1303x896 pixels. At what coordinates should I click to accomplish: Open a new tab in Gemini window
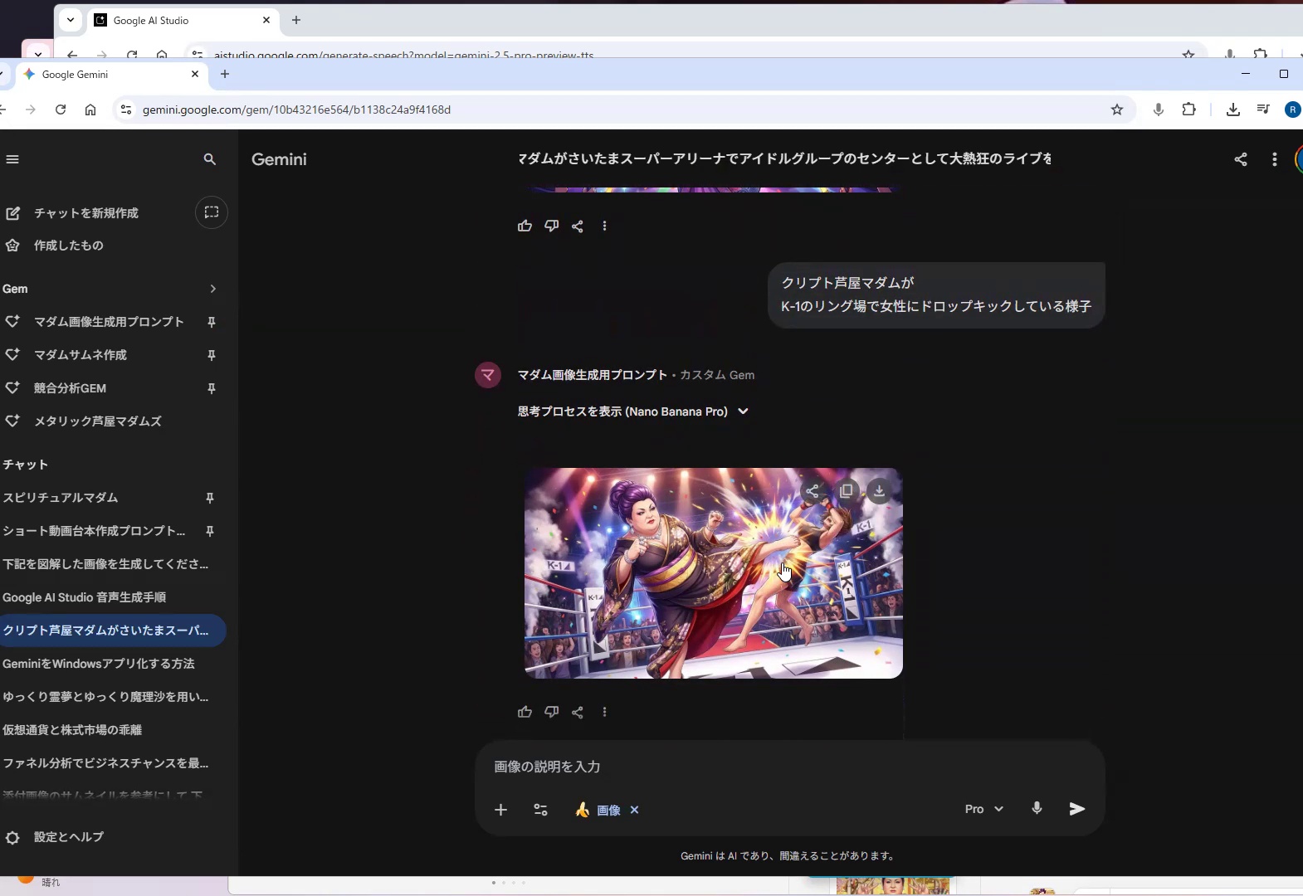pyautogui.click(x=225, y=74)
